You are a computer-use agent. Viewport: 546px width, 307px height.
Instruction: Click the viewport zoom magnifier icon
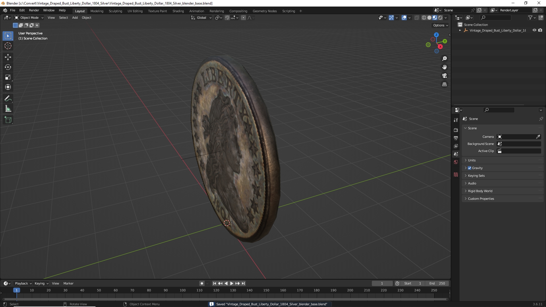coord(444,59)
